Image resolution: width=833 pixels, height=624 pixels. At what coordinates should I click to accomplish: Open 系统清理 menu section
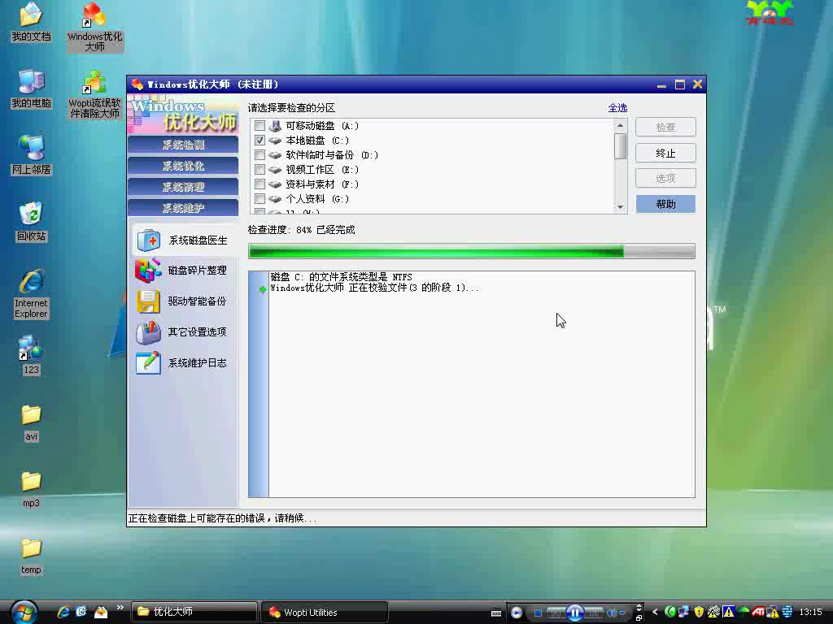click(183, 188)
